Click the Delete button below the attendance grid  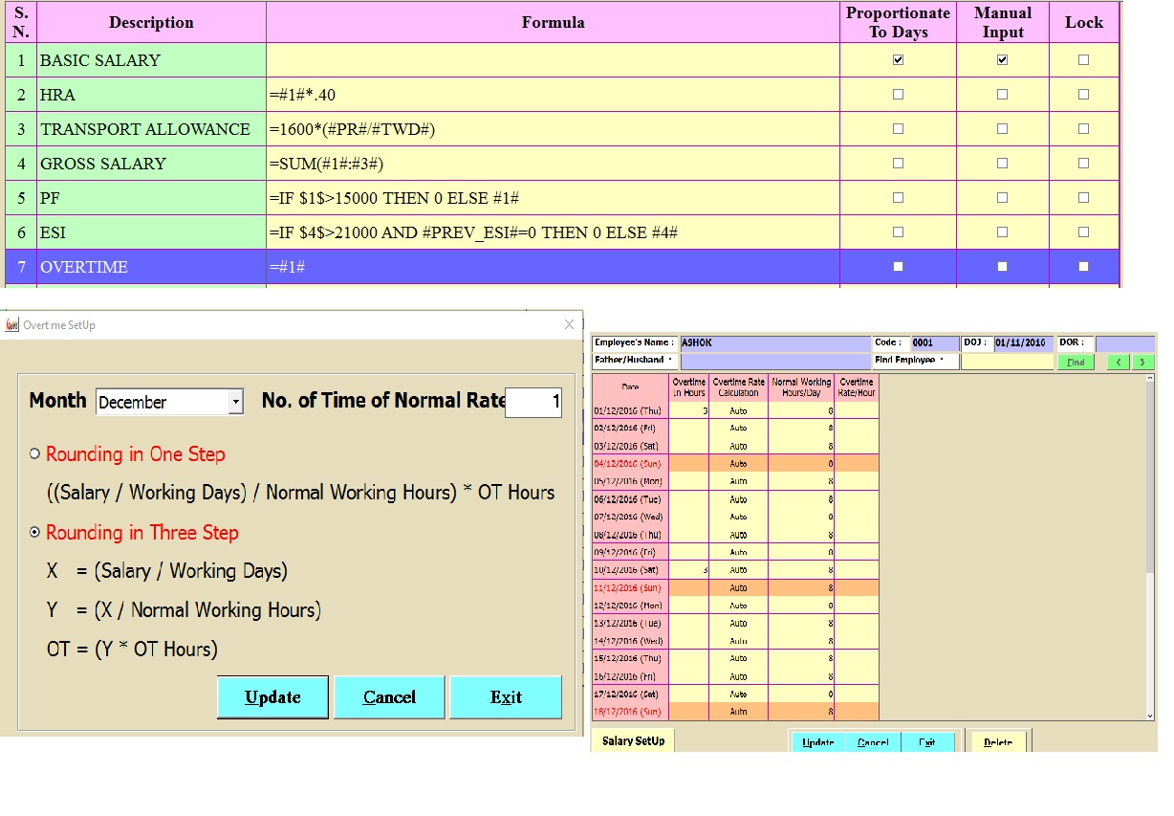point(996,743)
